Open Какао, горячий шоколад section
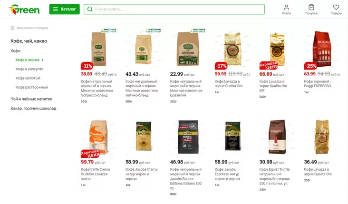Viewport: 348px width, 204px height. [x=33, y=108]
